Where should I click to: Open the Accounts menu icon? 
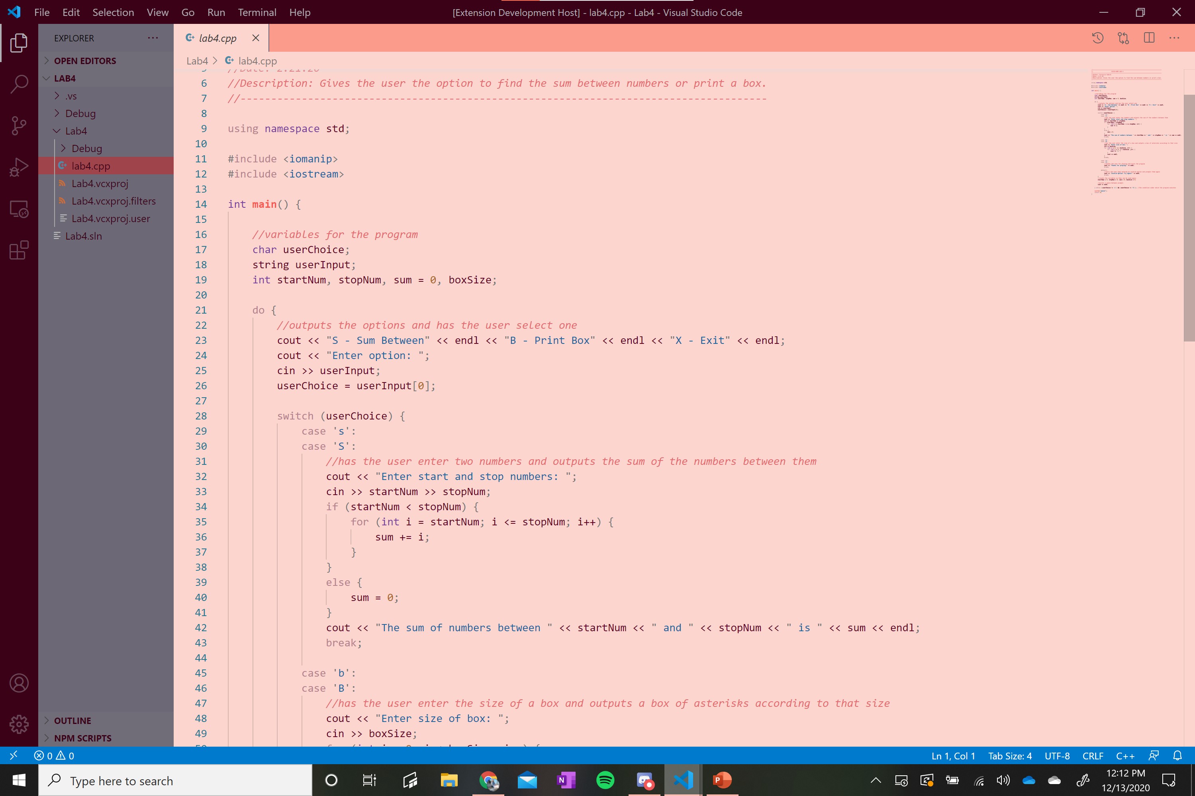click(19, 683)
